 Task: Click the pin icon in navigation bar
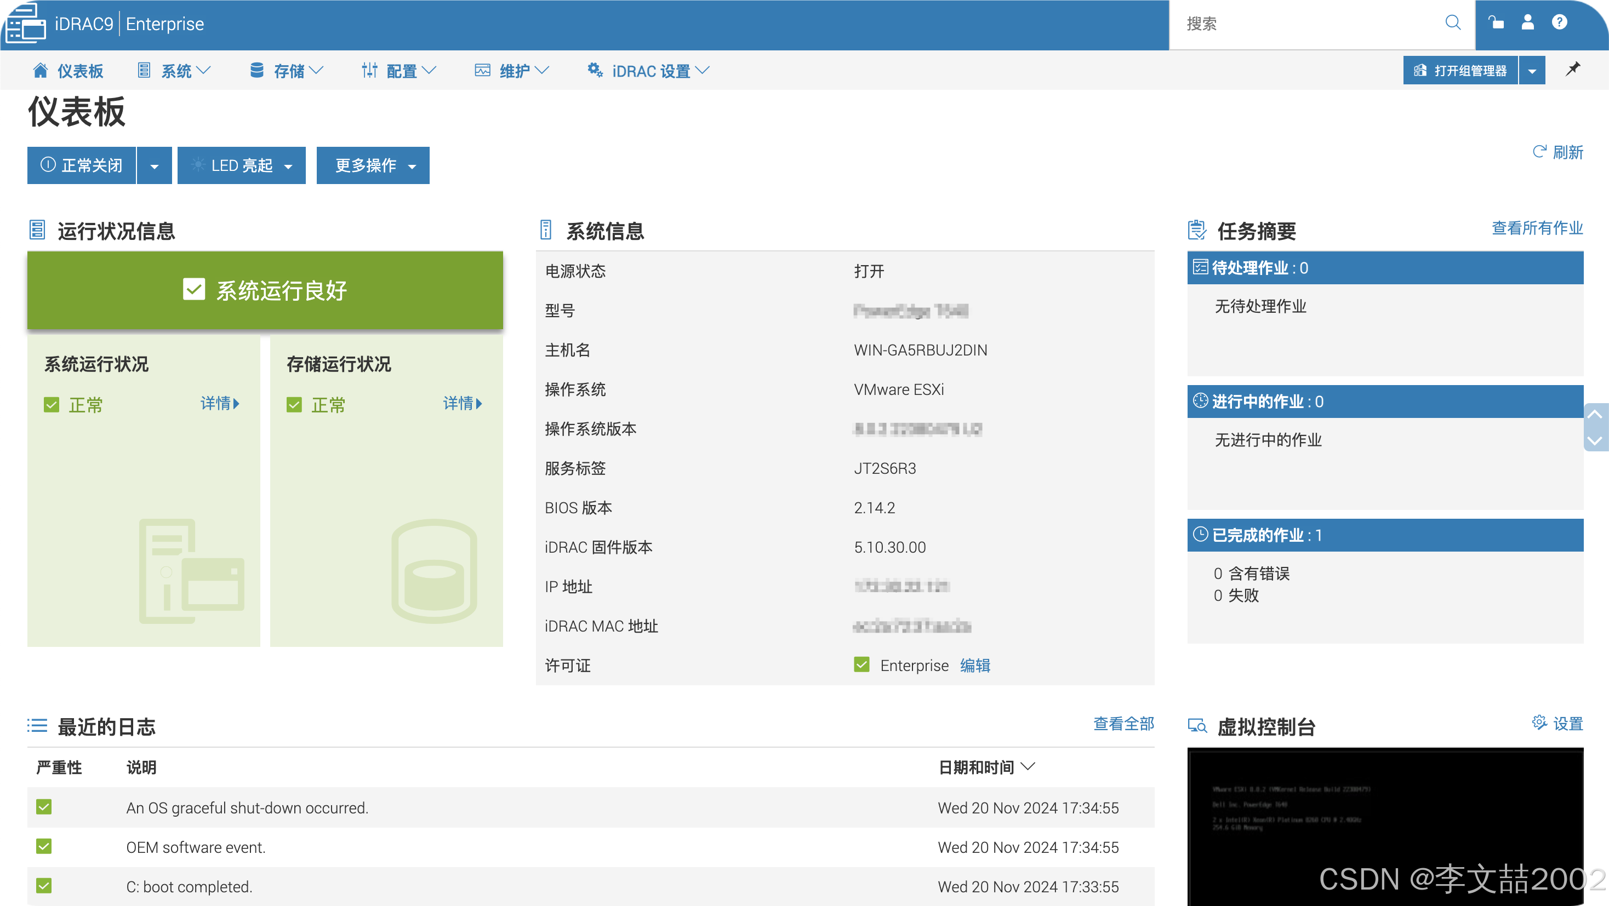click(1572, 70)
